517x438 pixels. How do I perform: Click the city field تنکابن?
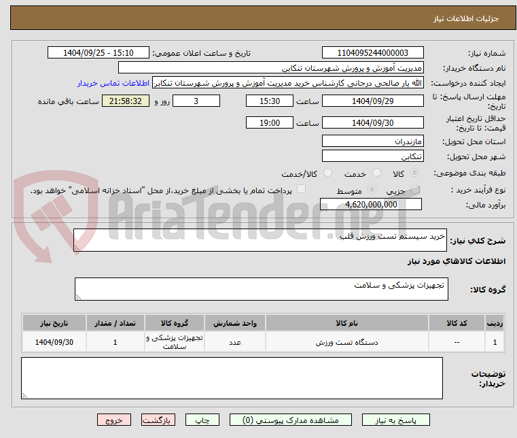point(372,156)
